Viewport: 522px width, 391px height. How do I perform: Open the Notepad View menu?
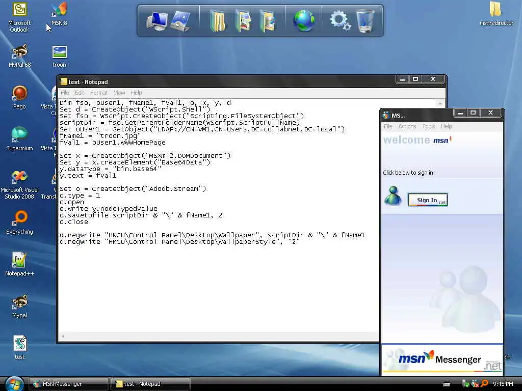(x=119, y=93)
